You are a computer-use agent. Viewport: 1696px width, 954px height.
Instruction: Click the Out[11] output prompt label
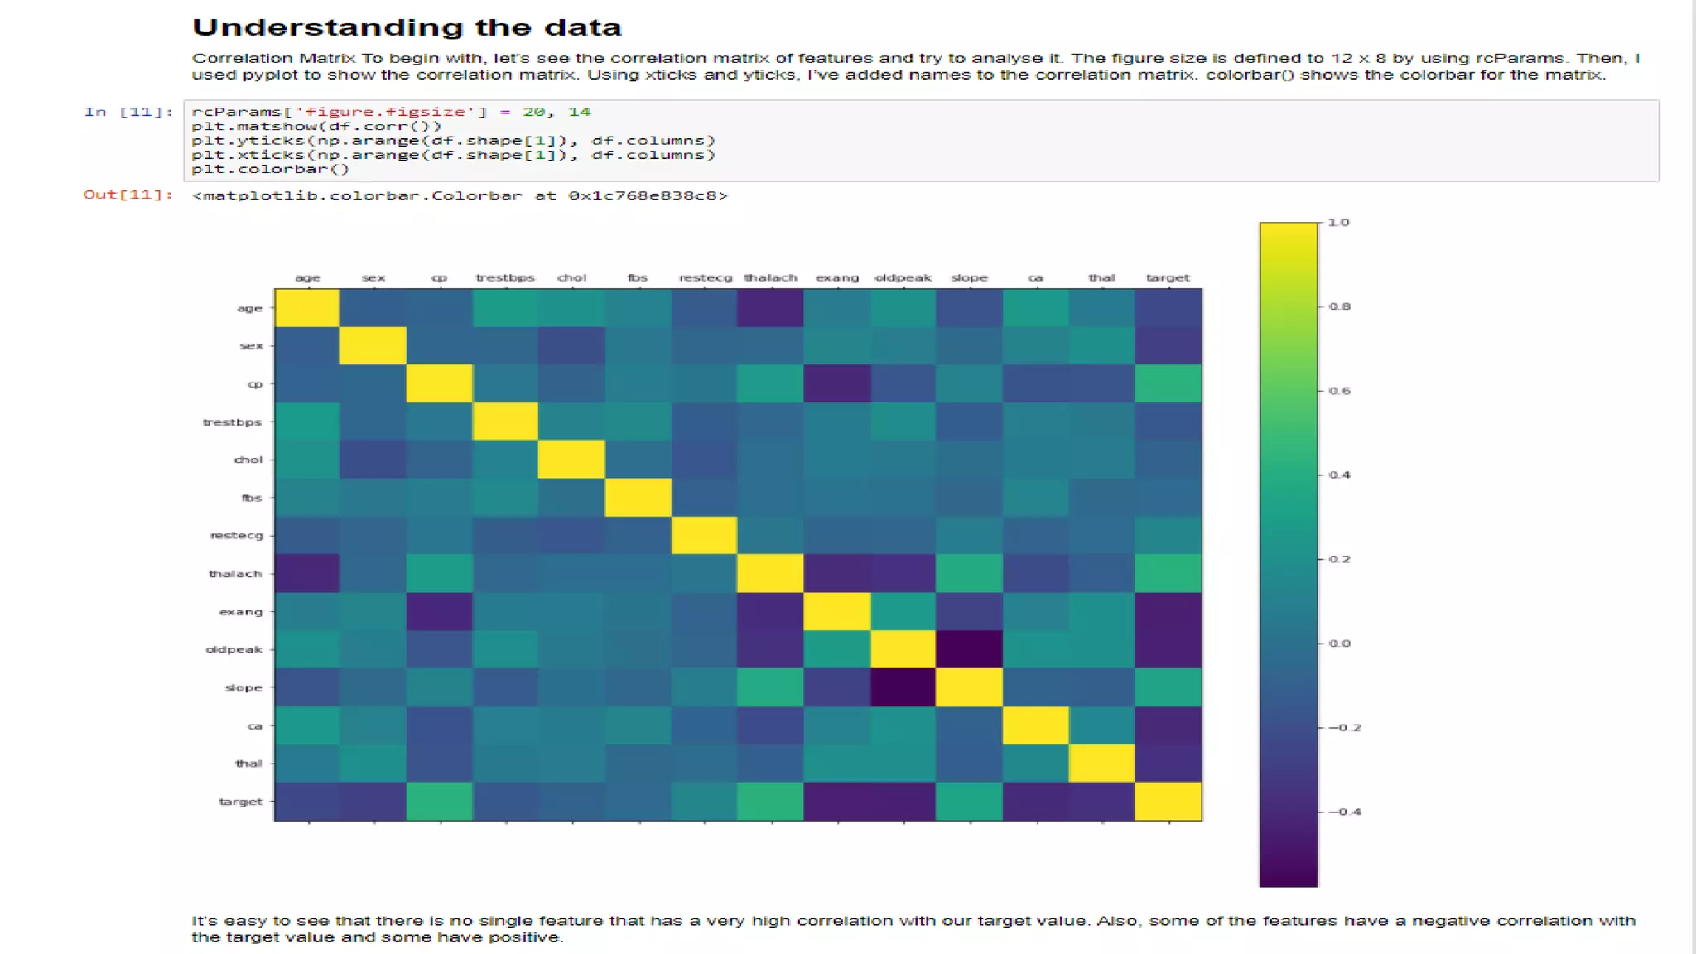tap(128, 195)
